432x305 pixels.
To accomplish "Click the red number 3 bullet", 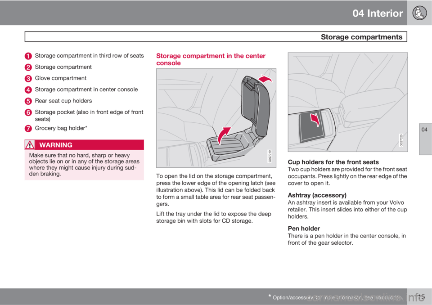I will pos(28,79).
